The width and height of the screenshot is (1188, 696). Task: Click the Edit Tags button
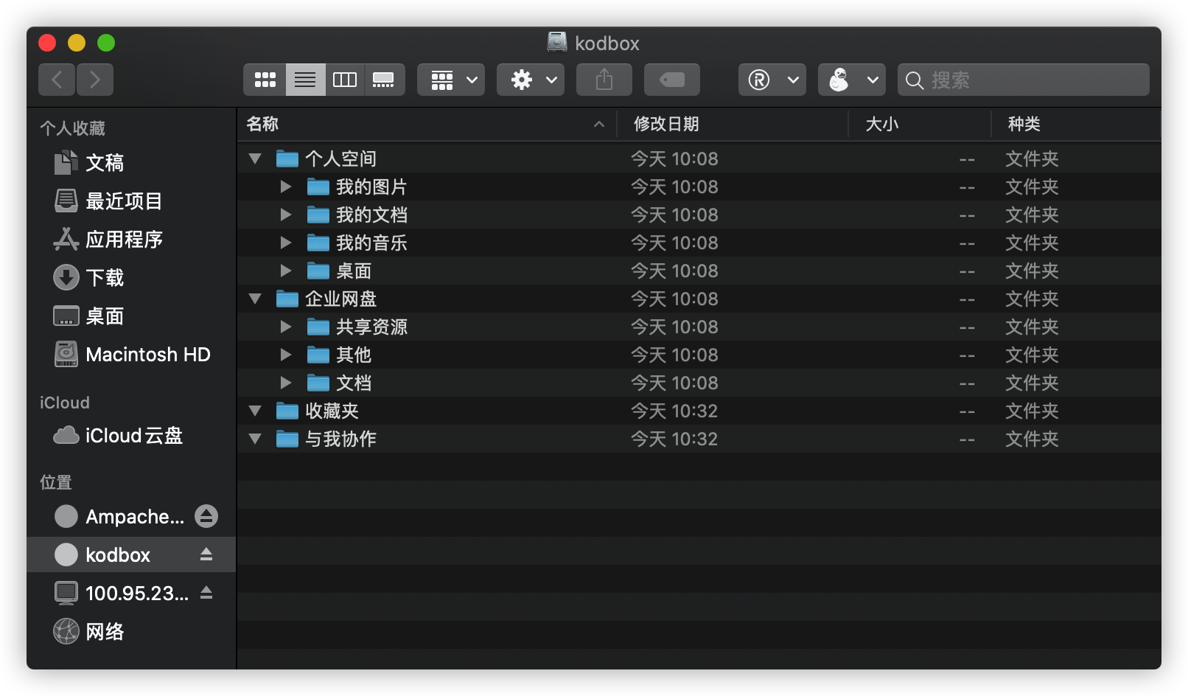click(672, 80)
